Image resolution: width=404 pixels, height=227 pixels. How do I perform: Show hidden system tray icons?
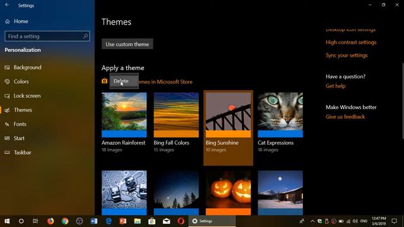coord(312,221)
